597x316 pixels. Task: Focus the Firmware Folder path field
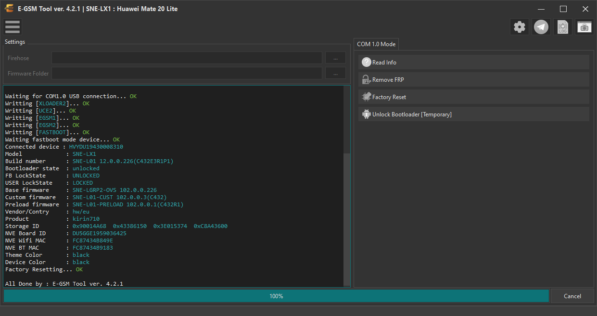187,73
